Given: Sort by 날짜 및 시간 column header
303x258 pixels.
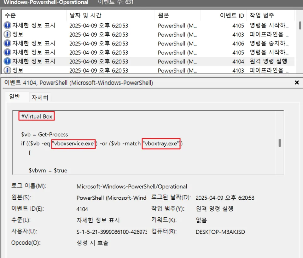Looking at the screenshot, I should [111, 15].
